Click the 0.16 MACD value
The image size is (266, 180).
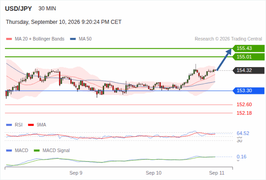pos(242,157)
